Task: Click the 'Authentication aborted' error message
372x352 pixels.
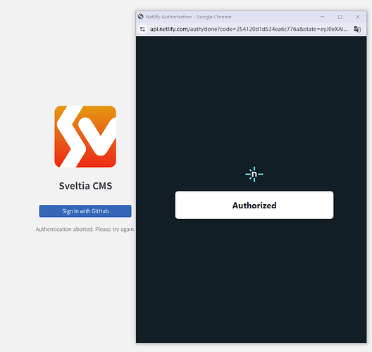Action: click(x=85, y=230)
